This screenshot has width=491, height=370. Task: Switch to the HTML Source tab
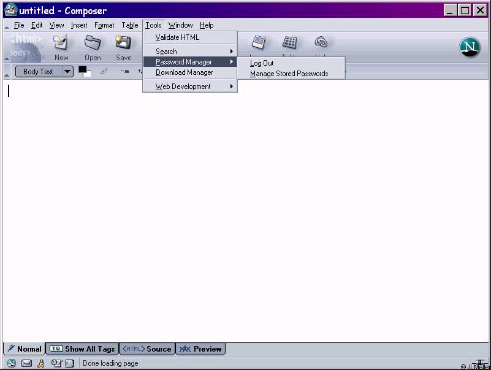tap(147, 349)
